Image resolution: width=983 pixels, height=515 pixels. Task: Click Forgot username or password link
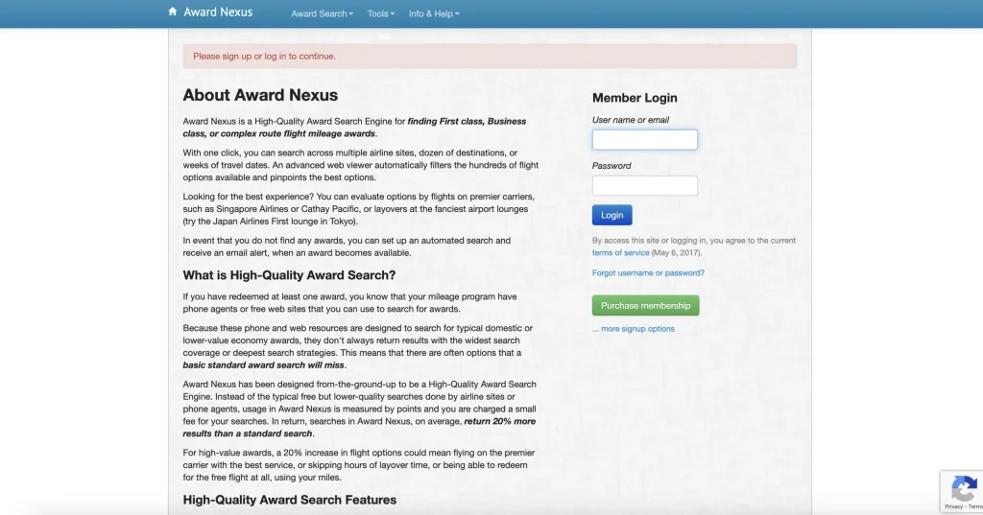click(648, 273)
